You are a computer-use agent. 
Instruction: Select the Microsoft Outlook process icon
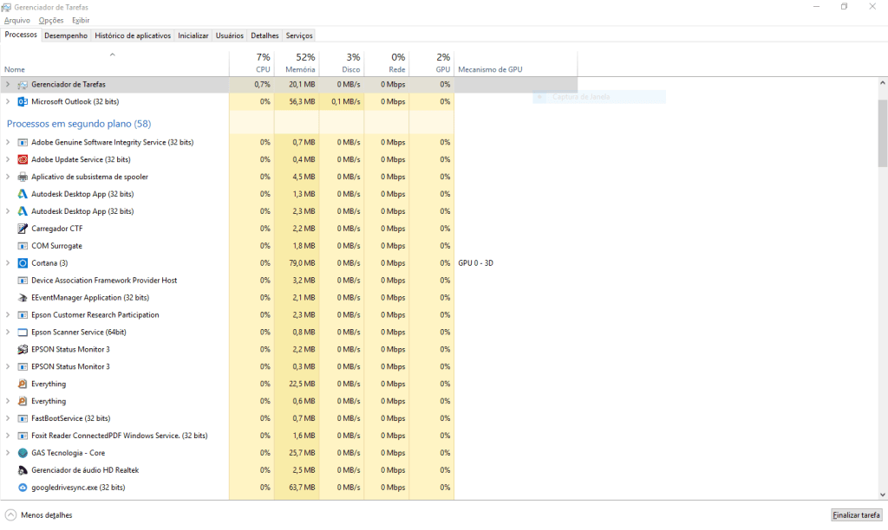(23, 102)
